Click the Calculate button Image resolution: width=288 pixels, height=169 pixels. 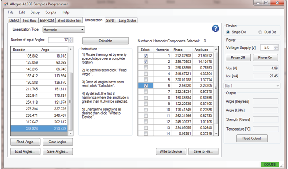(x=105, y=41)
